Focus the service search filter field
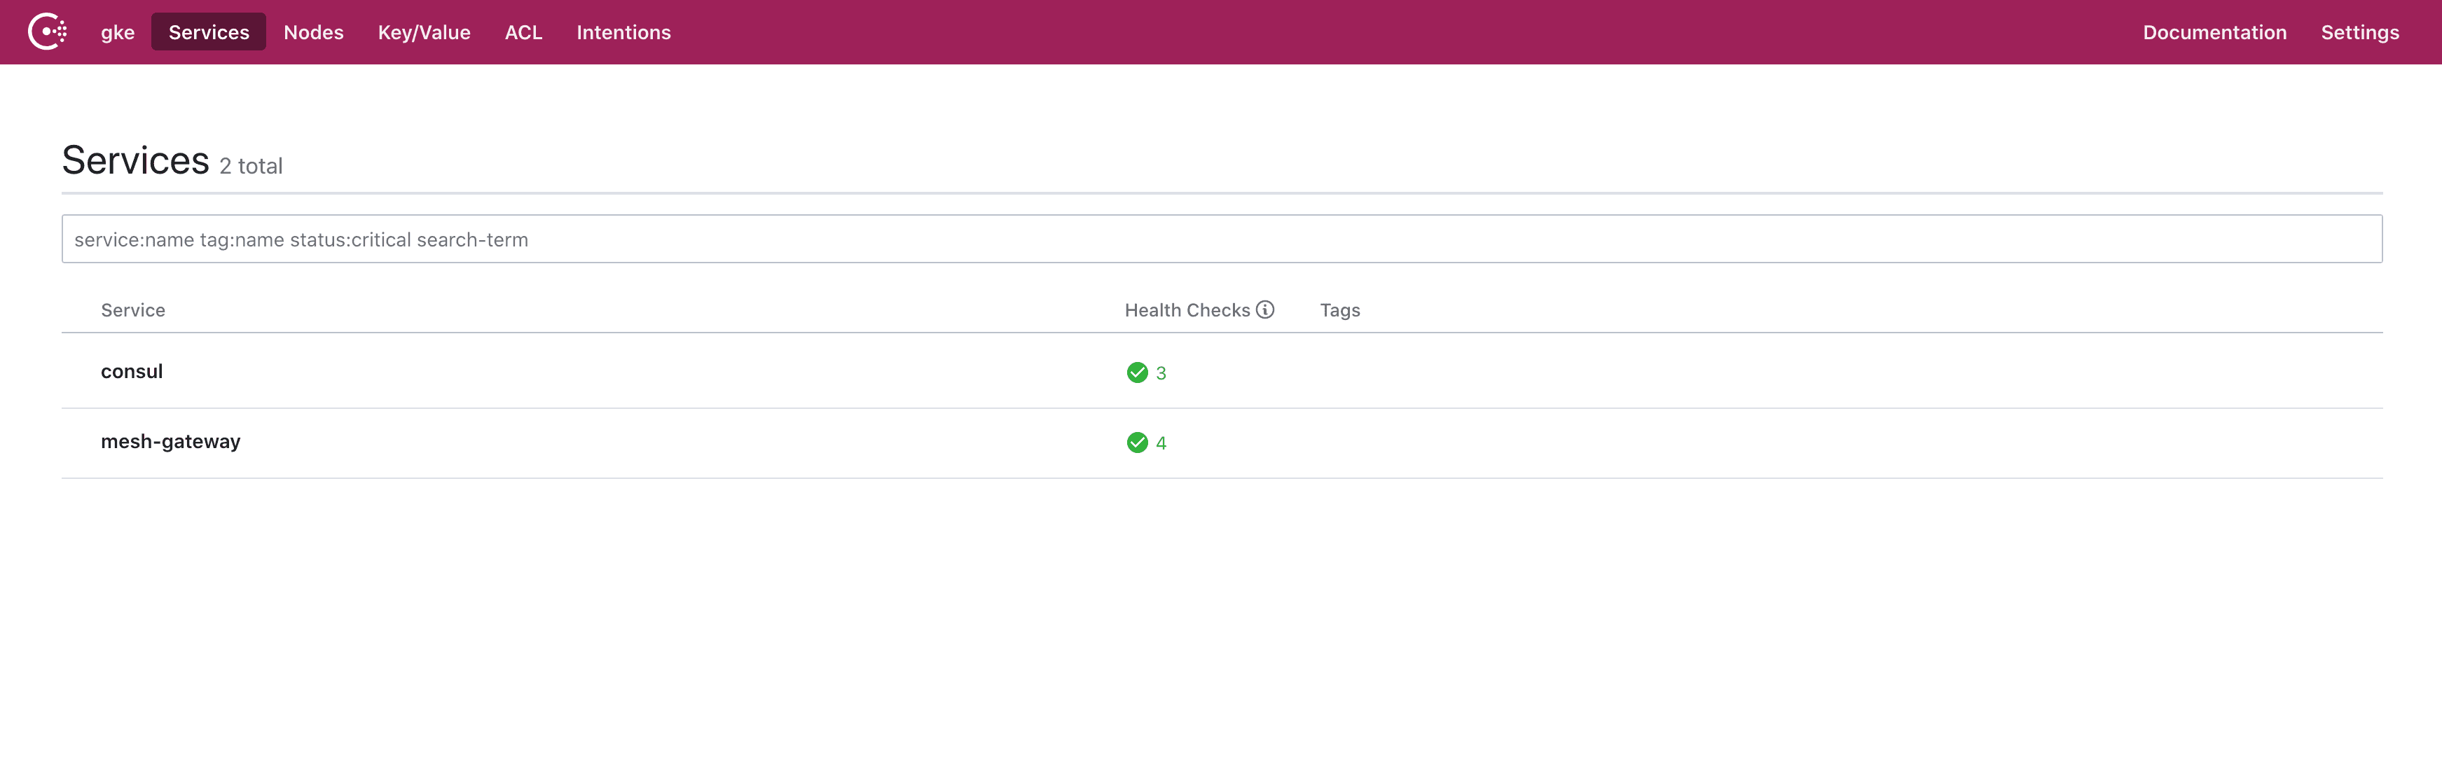2442x780 pixels. tap(1221, 239)
